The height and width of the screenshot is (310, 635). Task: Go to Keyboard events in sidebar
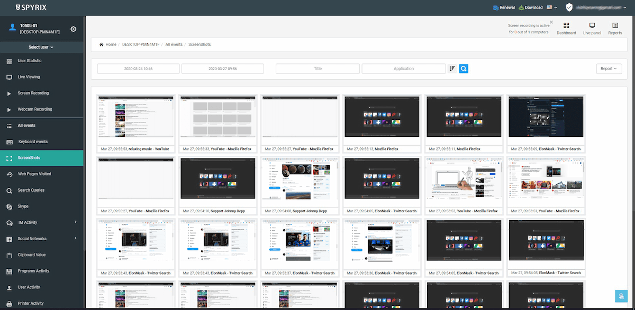(x=33, y=142)
